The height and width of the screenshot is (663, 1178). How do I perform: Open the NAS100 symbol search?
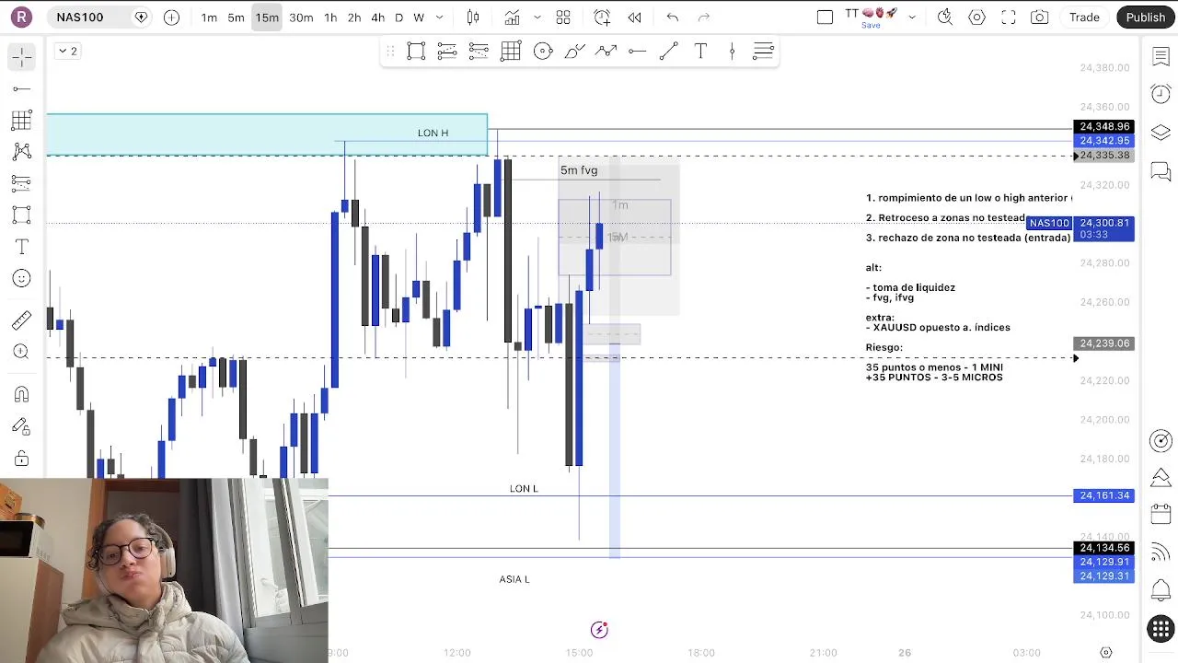coord(80,17)
